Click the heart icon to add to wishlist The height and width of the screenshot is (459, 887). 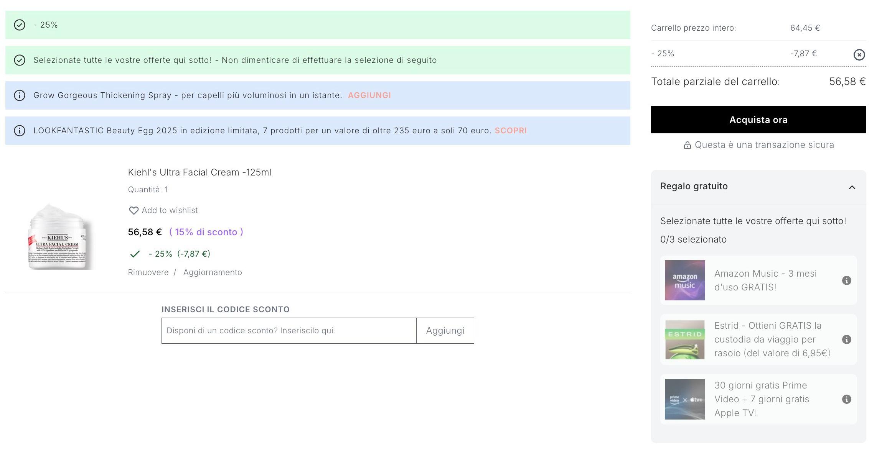click(134, 210)
